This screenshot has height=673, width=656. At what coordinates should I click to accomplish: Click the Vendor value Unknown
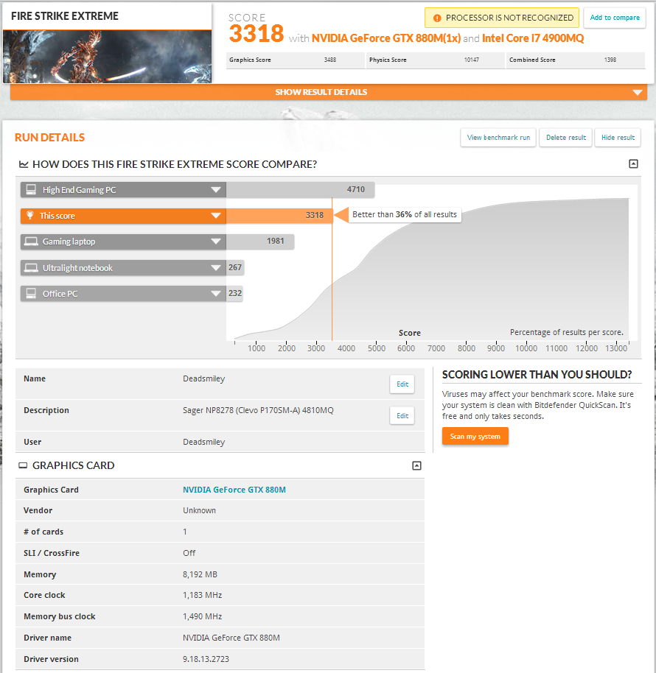(x=199, y=510)
